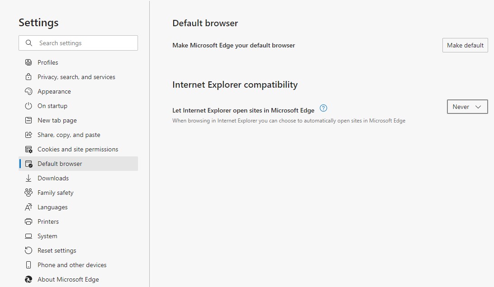This screenshot has width=494, height=287.
Task: Click the Reset settings icon
Action: click(x=28, y=250)
